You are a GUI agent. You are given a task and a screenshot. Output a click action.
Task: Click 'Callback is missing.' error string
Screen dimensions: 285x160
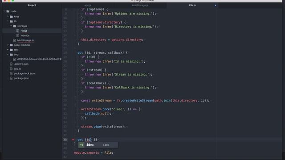pyautogui.click(x=133, y=88)
